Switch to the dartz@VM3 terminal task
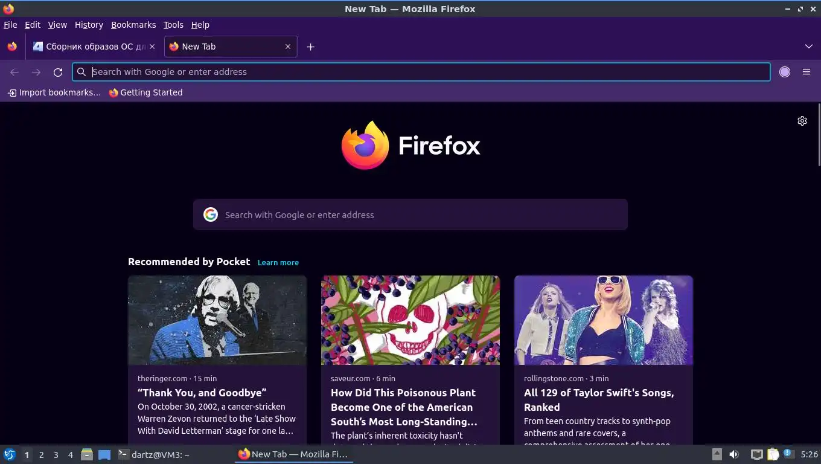821x464 pixels. (155, 454)
